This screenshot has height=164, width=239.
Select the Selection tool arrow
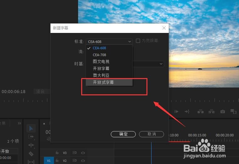pyautogui.click(x=31, y=128)
